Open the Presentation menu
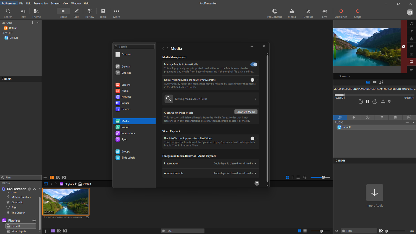 point(41,3)
